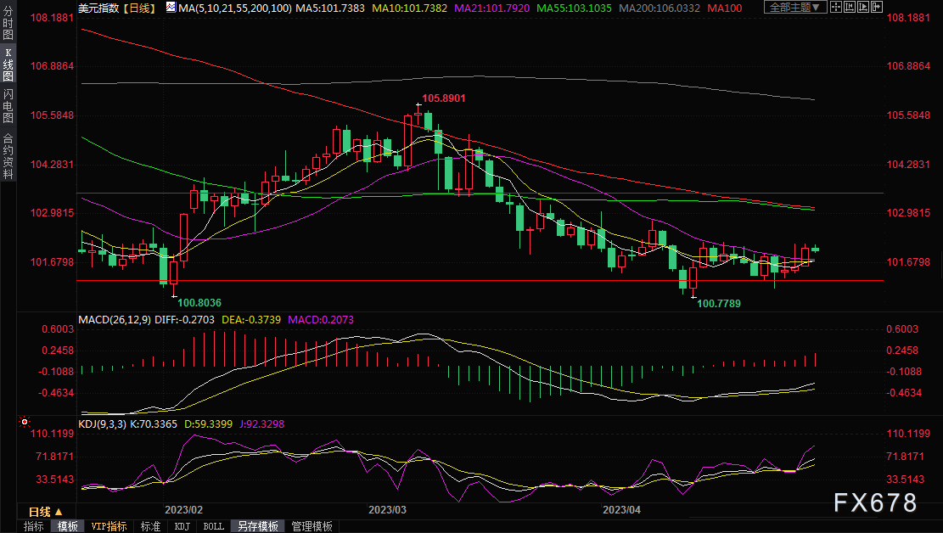943x533 pixels.
Task: Apply the KDJ template
Action: [182, 526]
